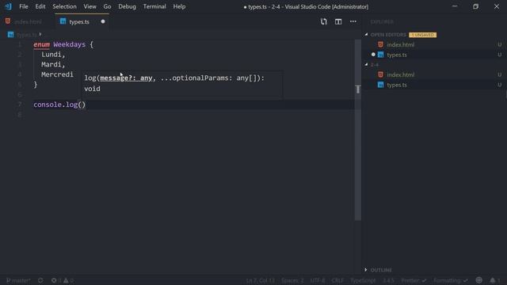Image resolution: width=507 pixels, height=285 pixels.
Task: Open index.html in the 2-4 folder
Action: click(x=401, y=74)
